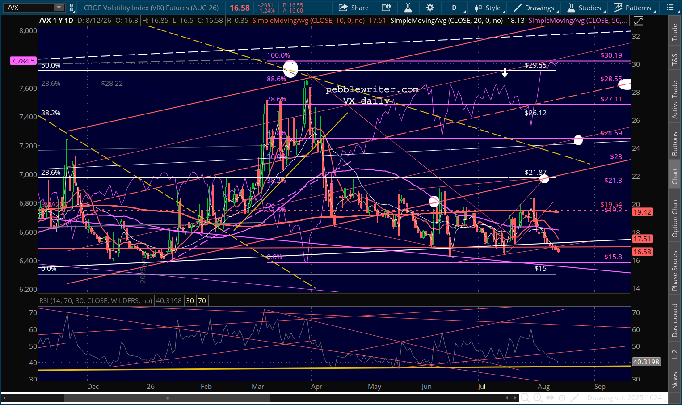Click the $28.22 label near 23.6% line
Screen dimensions: 682x405
point(112,84)
